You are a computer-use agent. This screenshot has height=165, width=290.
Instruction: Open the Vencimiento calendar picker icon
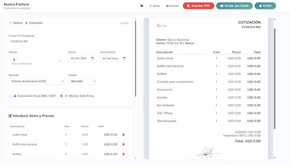[124, 58]
